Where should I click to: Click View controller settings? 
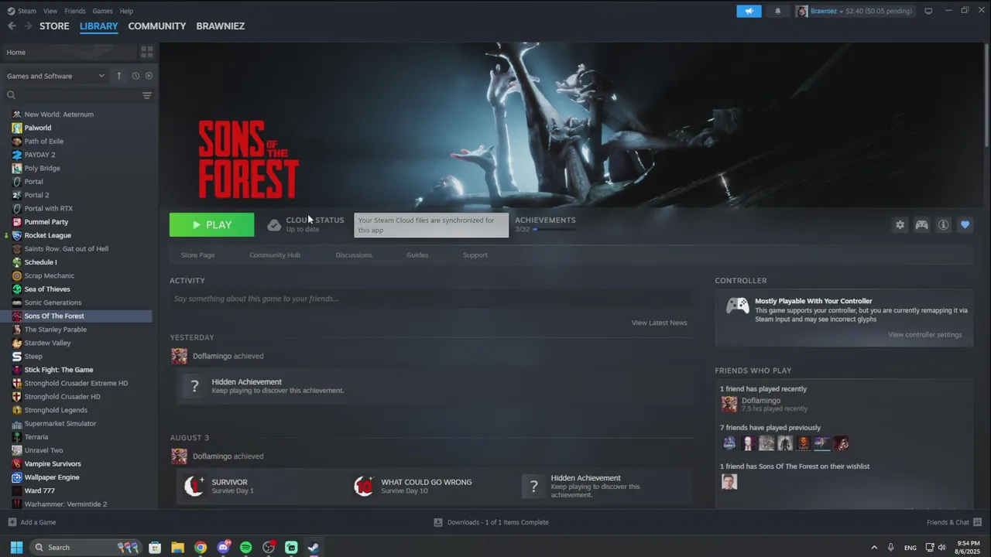[924, 334]
